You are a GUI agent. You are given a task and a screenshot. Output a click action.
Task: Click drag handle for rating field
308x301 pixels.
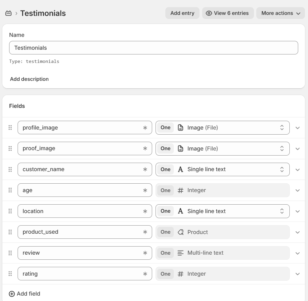coord(10,274)
